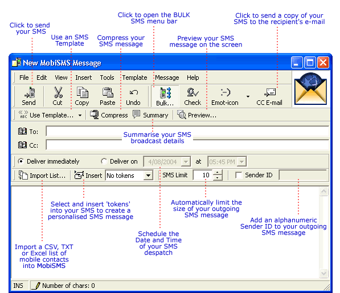The width and height of the screenshot is (340, 293).
Task: Open the No tokens combo box
Action: [x=149, y=175]
